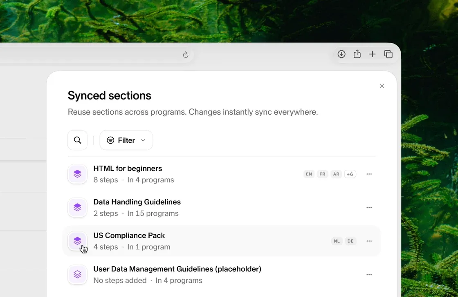This screenshot has width=458, height=297.
Task: Open User Data Management Guidelines (placeholder) title
Action: (x=177, y=269)
